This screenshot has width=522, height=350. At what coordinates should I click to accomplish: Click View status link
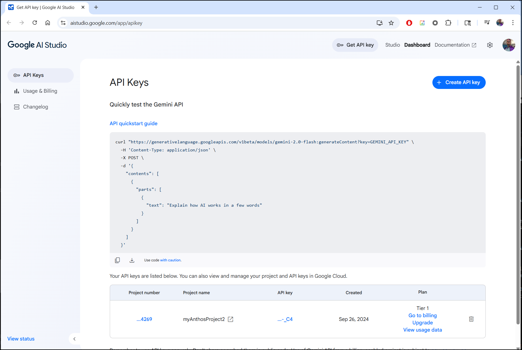(x=21, y=339)
